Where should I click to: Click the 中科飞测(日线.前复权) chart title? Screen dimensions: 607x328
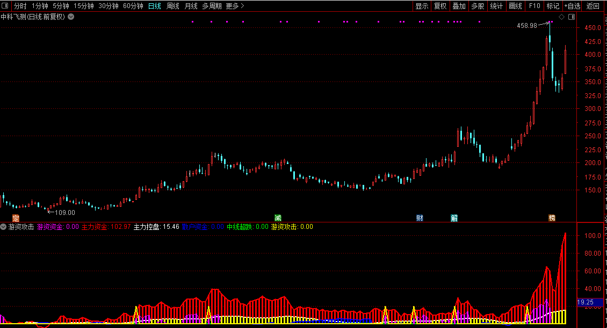33,17
